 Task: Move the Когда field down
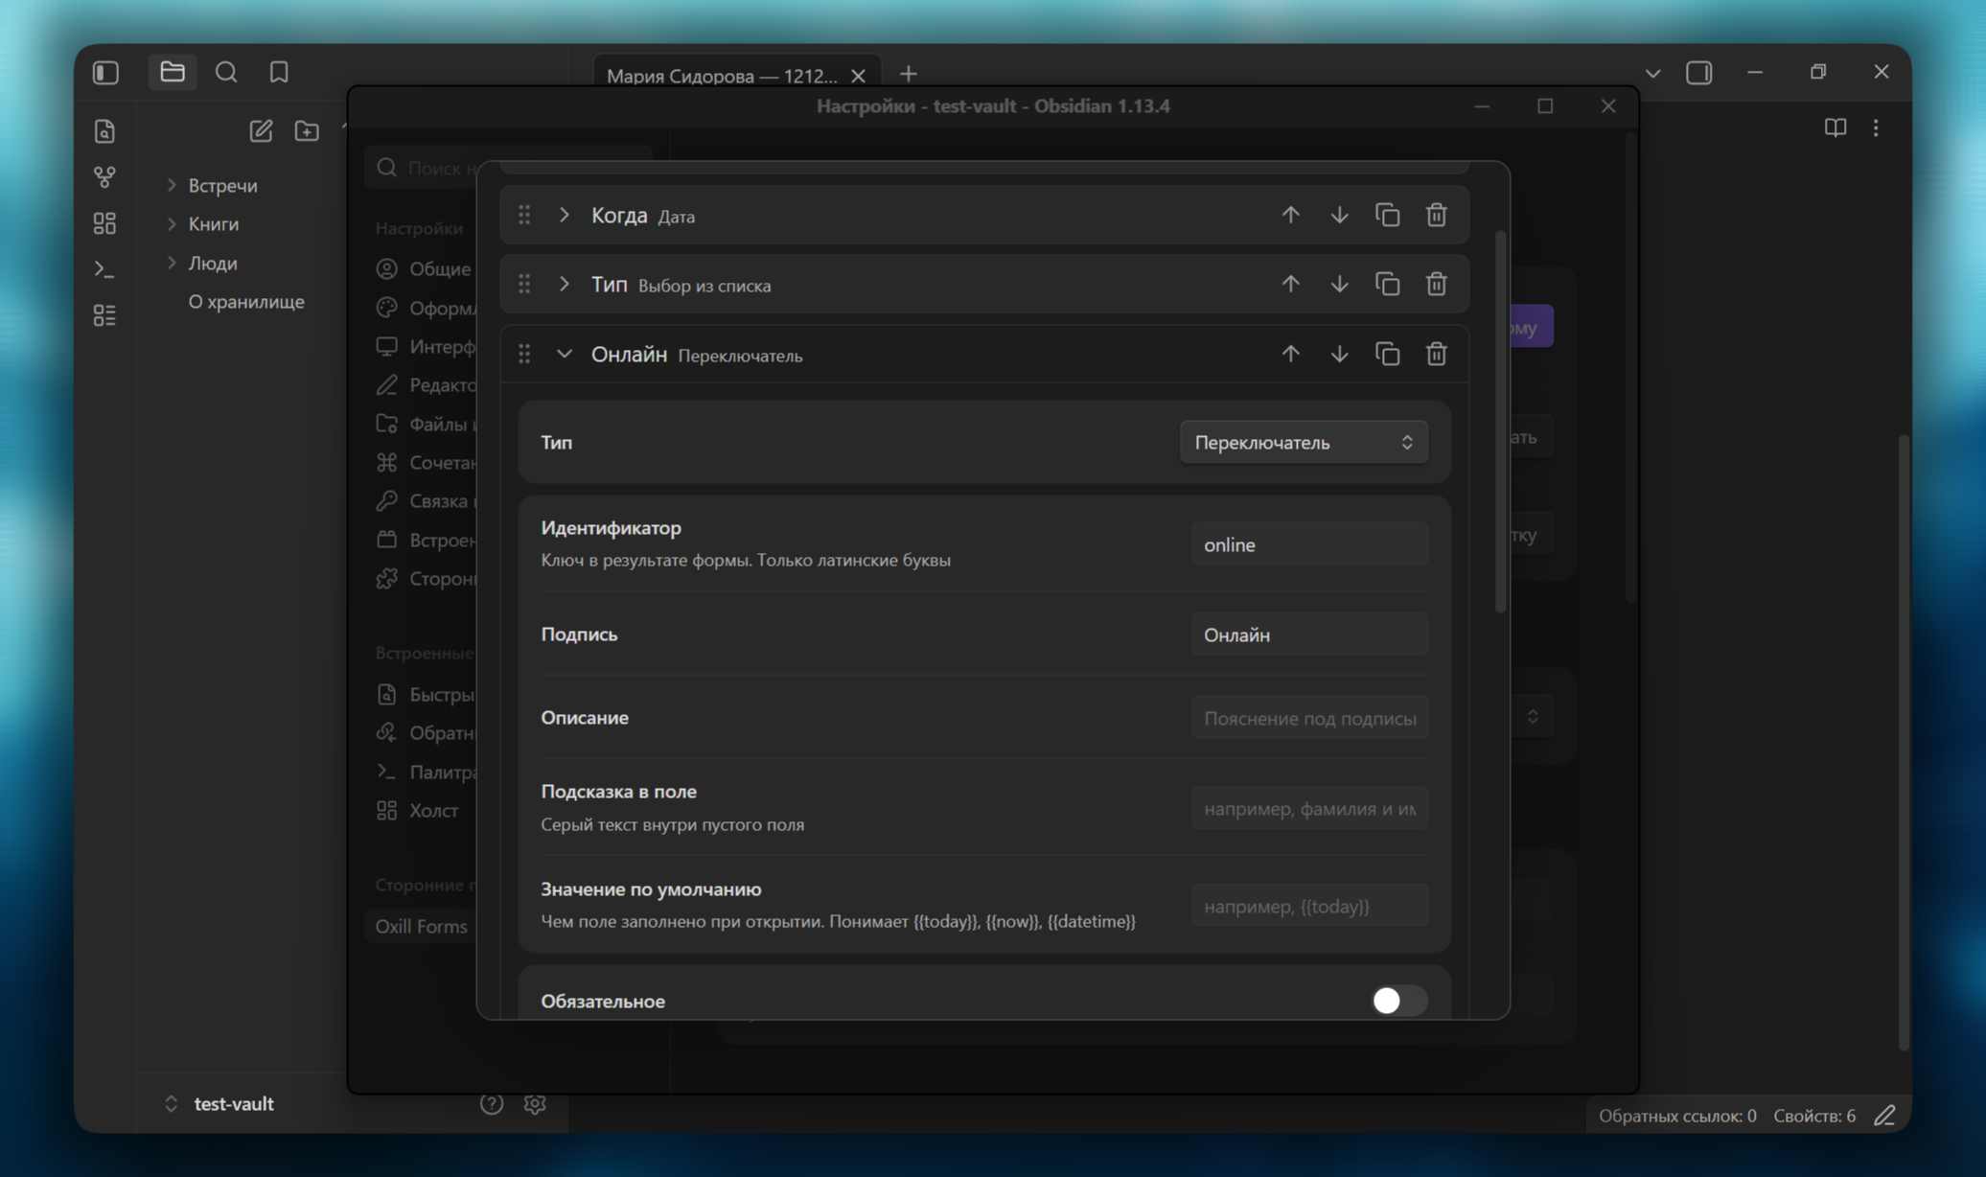pyautogui.click(x=1339, y=215)
